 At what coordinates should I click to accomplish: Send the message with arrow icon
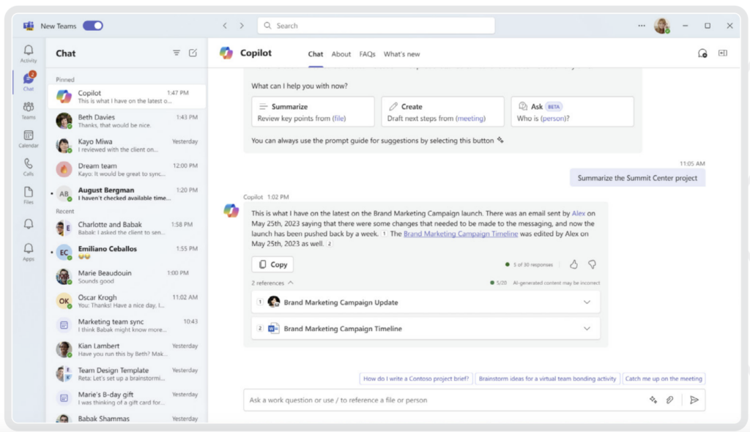click(694, 400)
